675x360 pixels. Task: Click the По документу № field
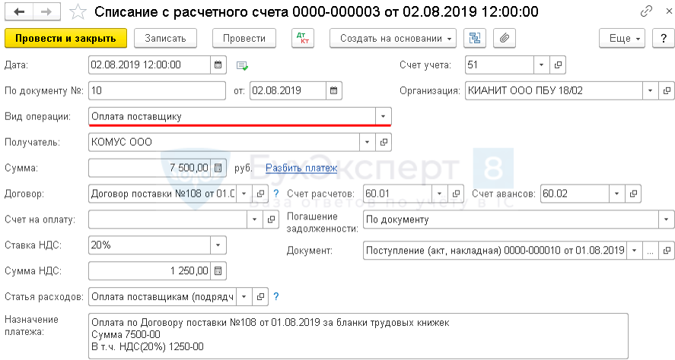157,90
